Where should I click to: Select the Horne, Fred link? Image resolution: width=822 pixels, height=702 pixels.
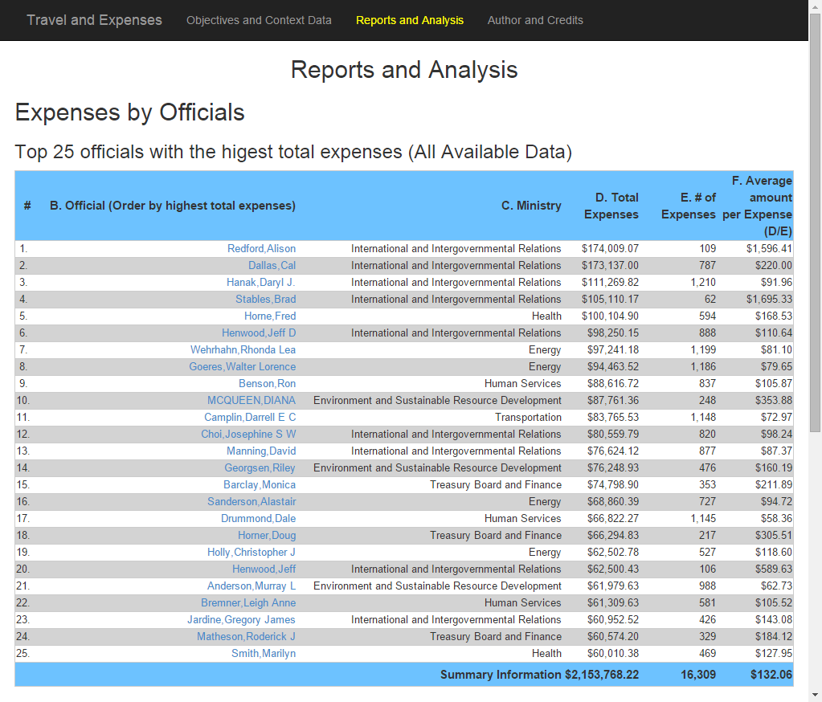click(x=270, y=316)
